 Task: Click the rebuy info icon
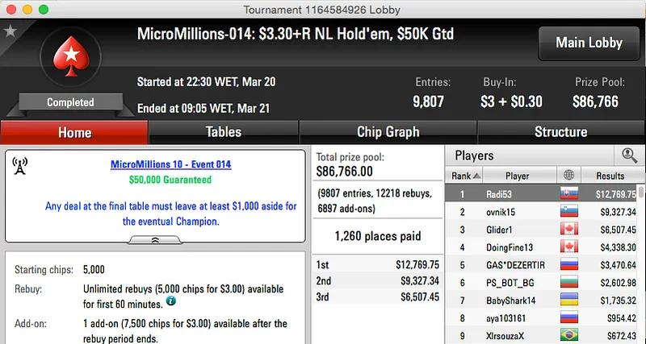[170, 301]
